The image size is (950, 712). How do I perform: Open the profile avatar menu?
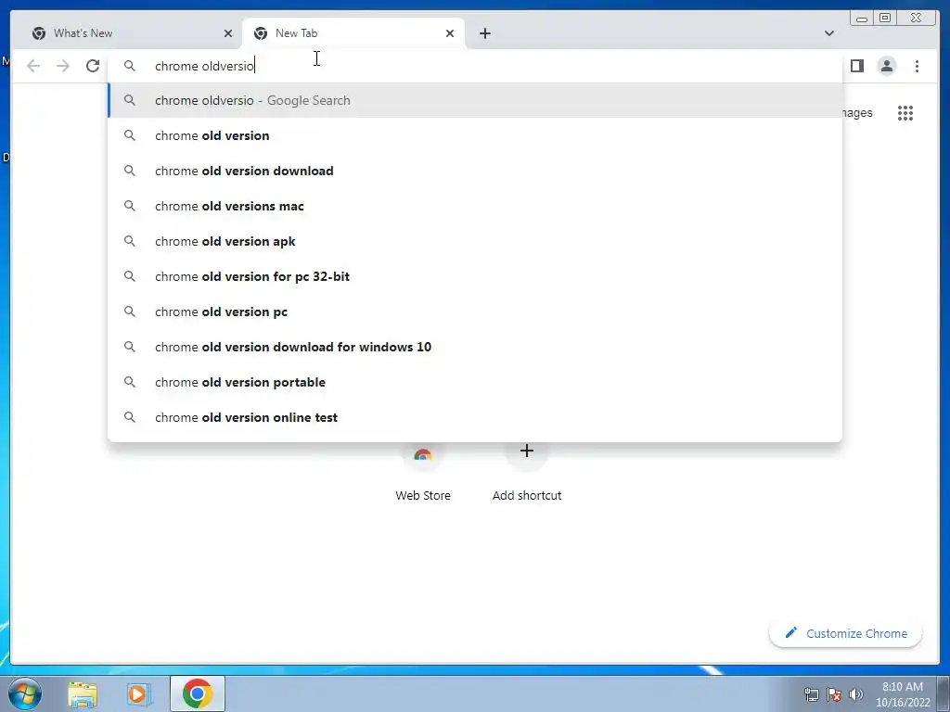tap(886, 66)
